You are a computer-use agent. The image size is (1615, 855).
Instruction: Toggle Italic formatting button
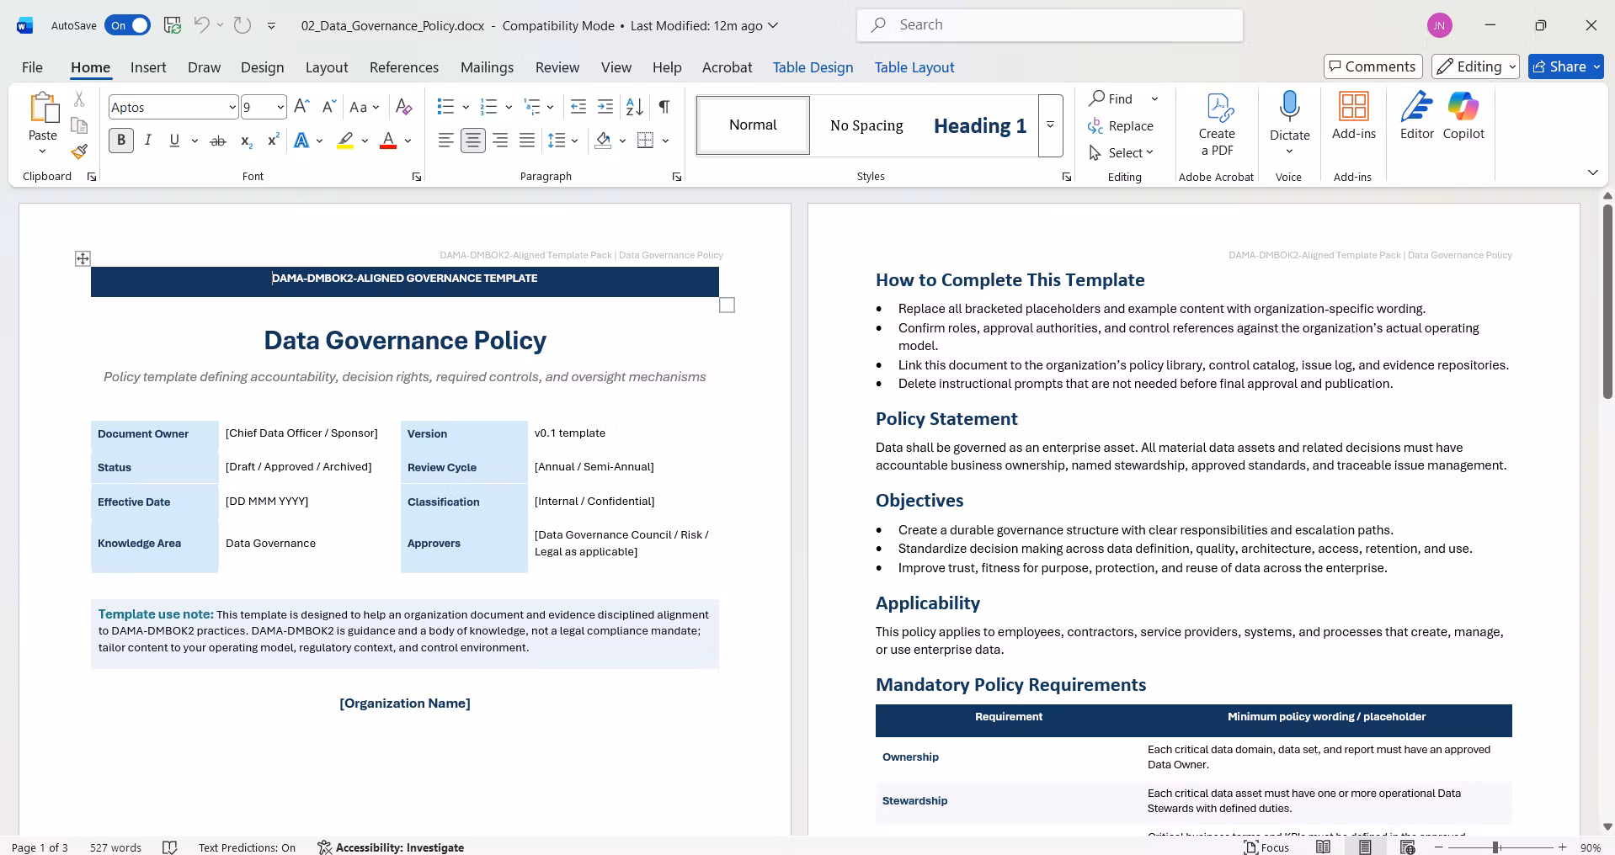pyautogui.click(x=148, y=141)
